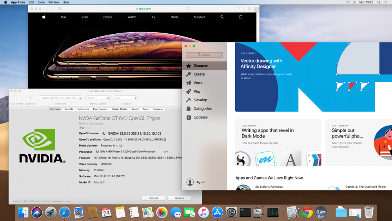Open the Database dropdown set to SGI

click(x=126, y=98)
